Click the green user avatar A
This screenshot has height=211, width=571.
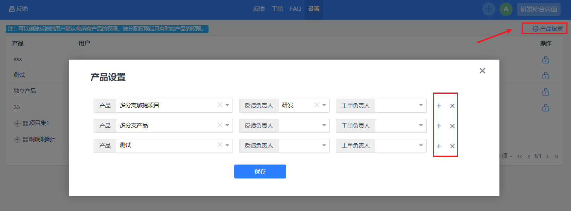coord(506,9)
